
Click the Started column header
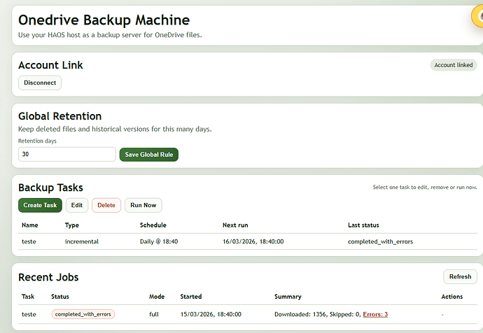191,297
